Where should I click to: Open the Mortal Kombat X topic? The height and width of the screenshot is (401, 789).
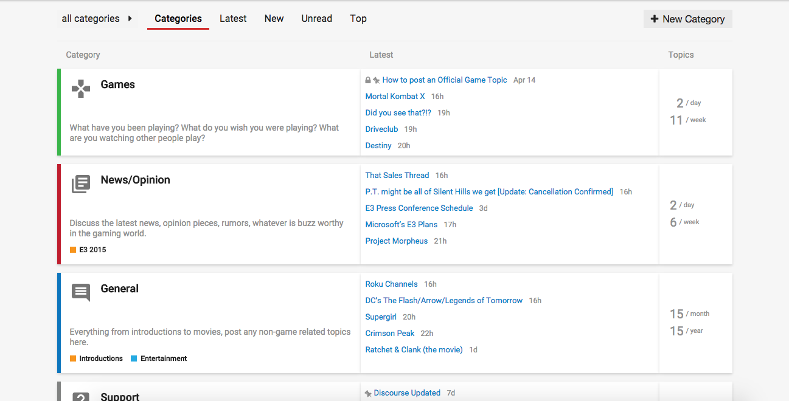[x=395, y=97]
